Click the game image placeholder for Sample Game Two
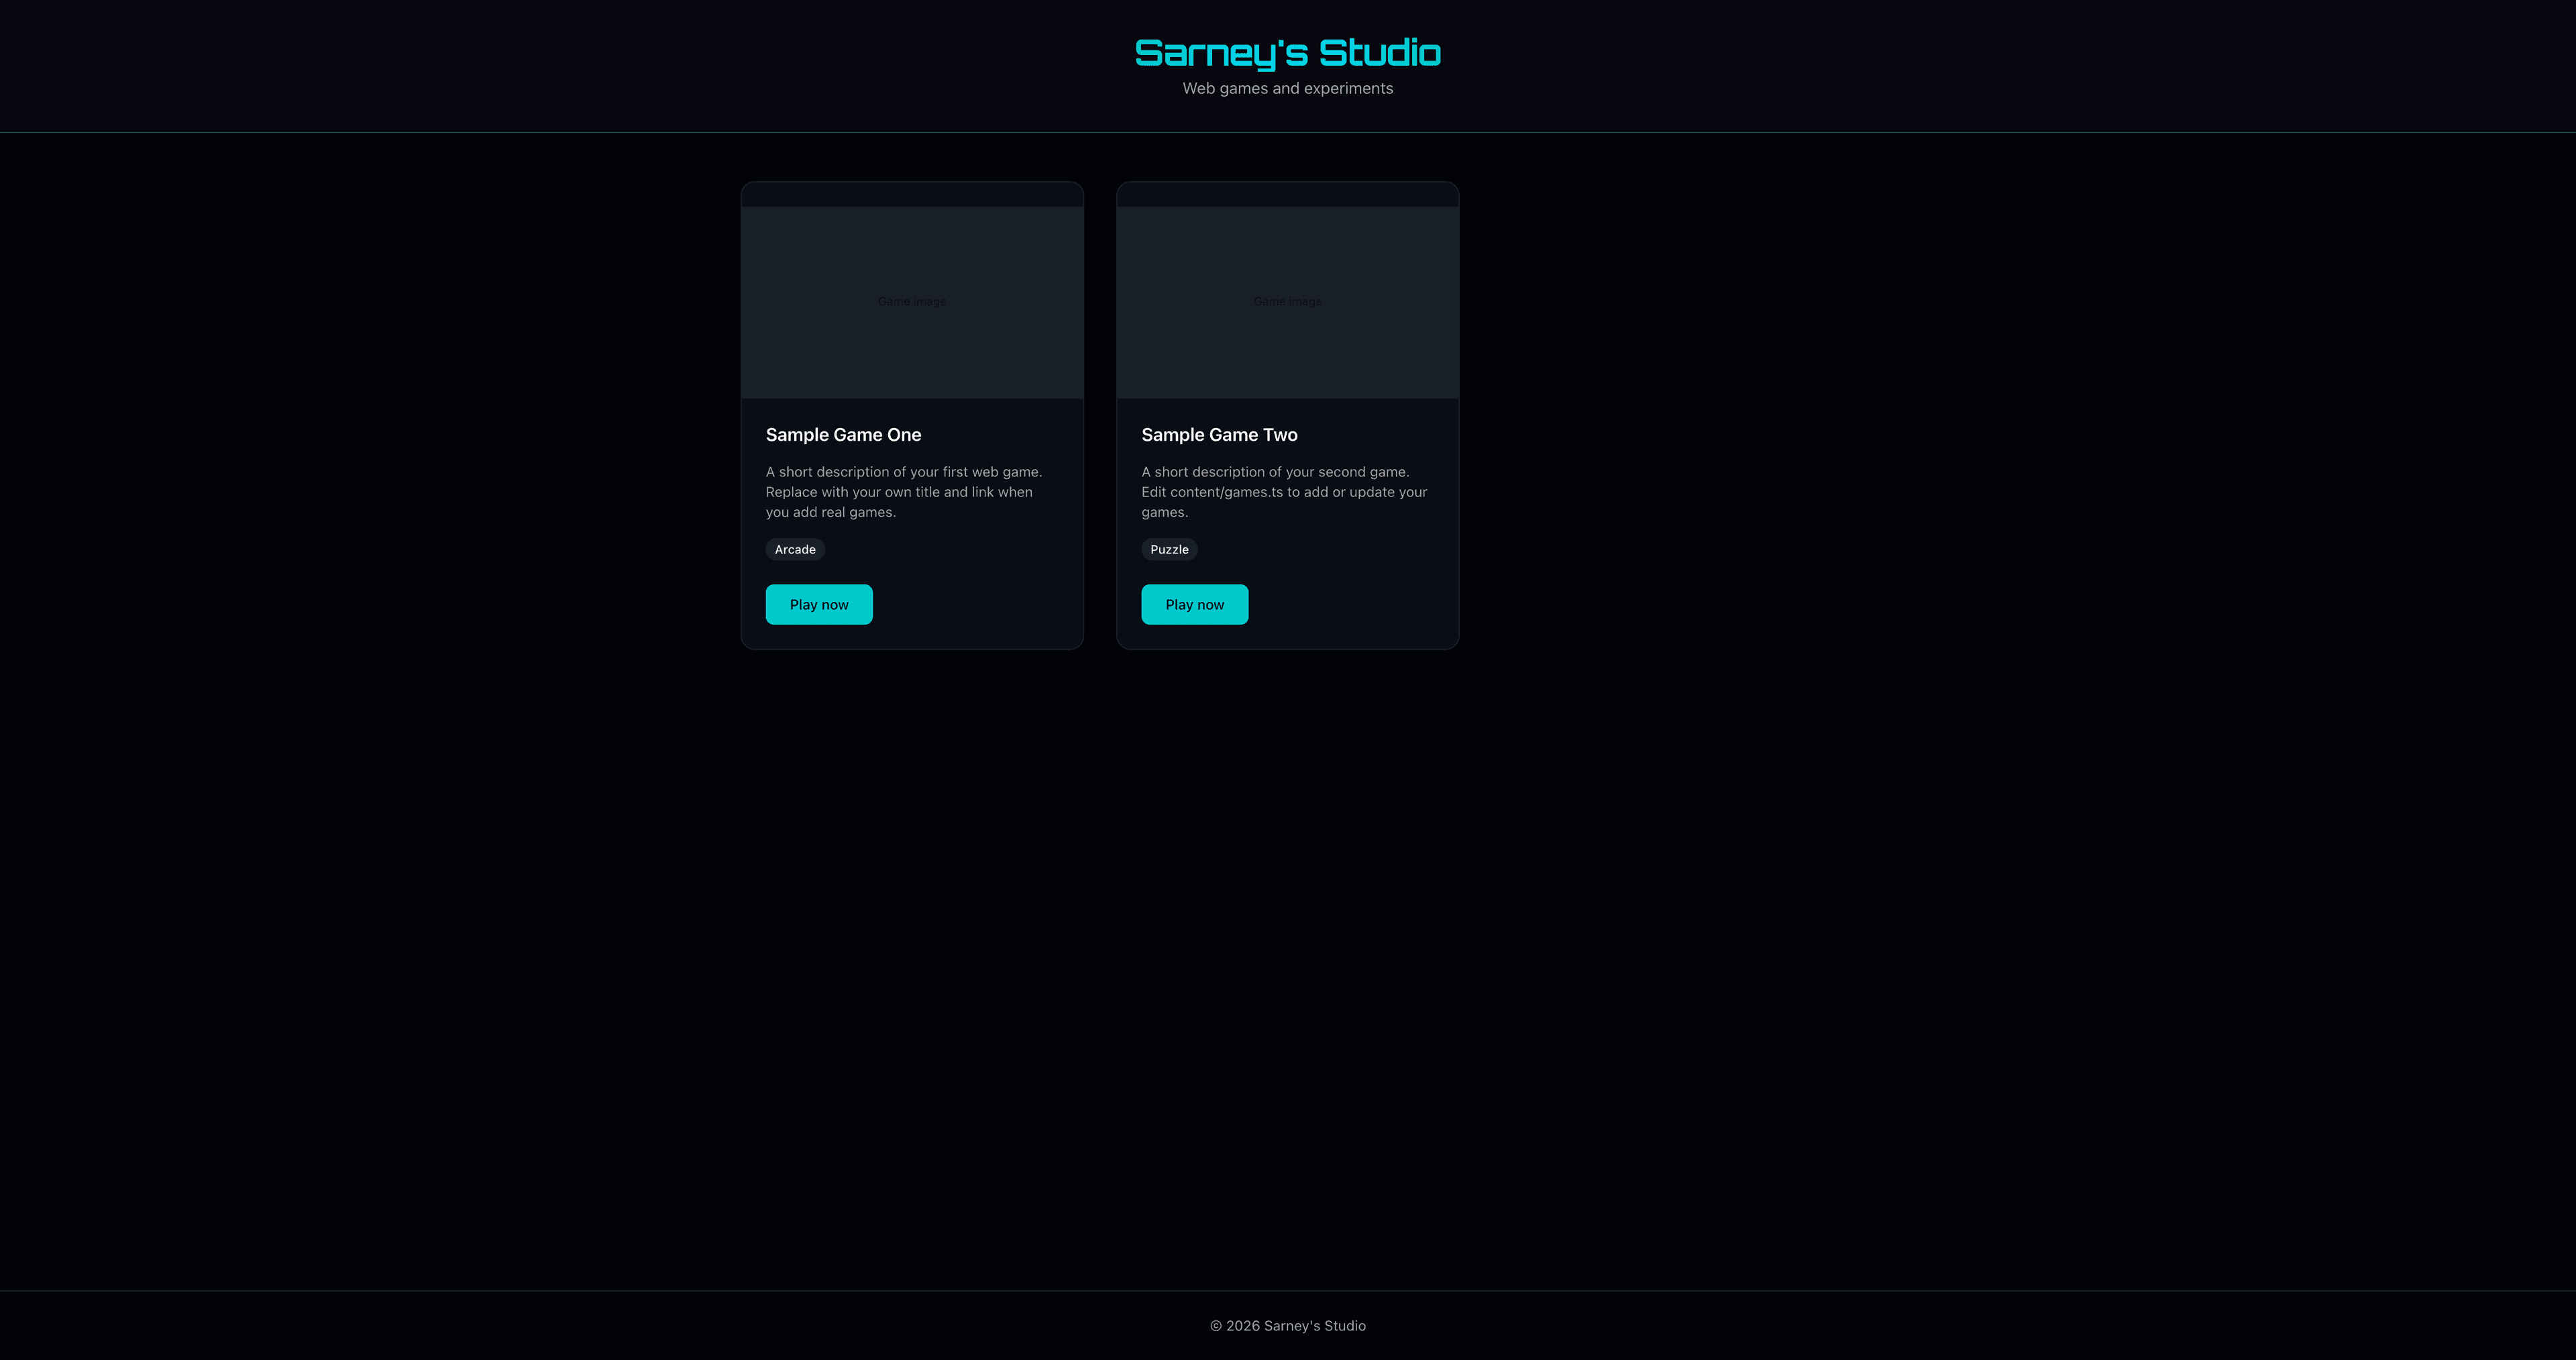 [1287, 301]
